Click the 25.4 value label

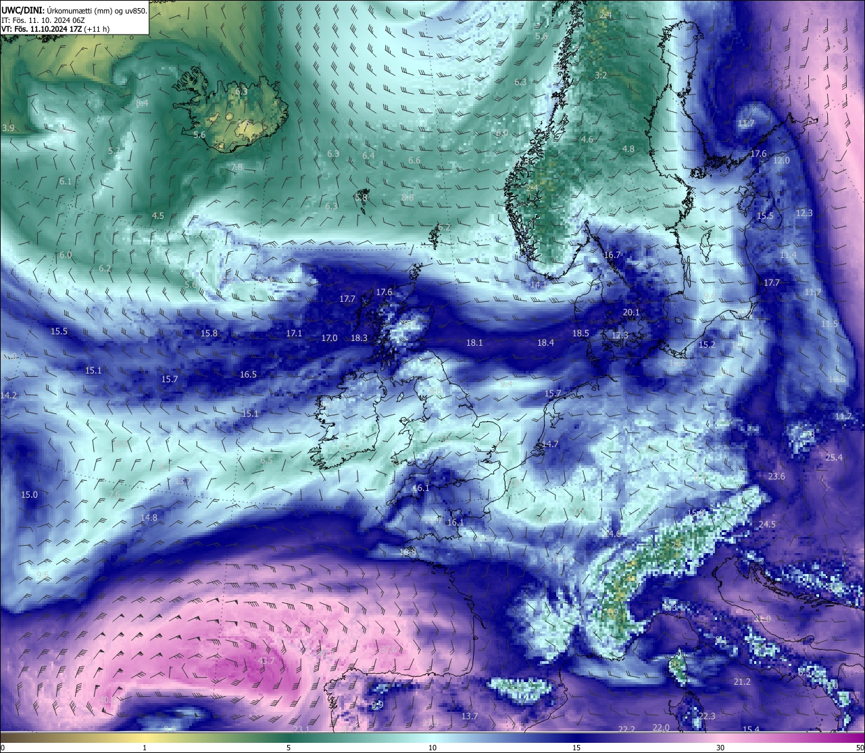point(834,457)
